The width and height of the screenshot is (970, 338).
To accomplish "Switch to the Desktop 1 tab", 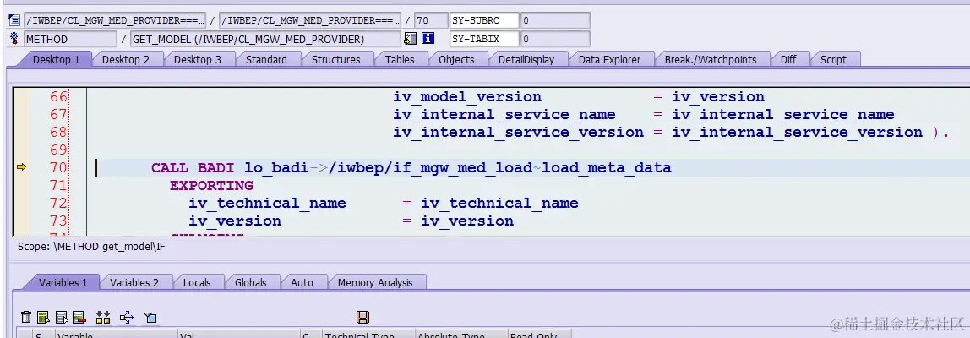I will point(57,59).
